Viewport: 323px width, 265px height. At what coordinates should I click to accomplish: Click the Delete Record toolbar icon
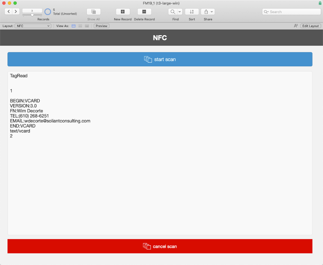144,12
